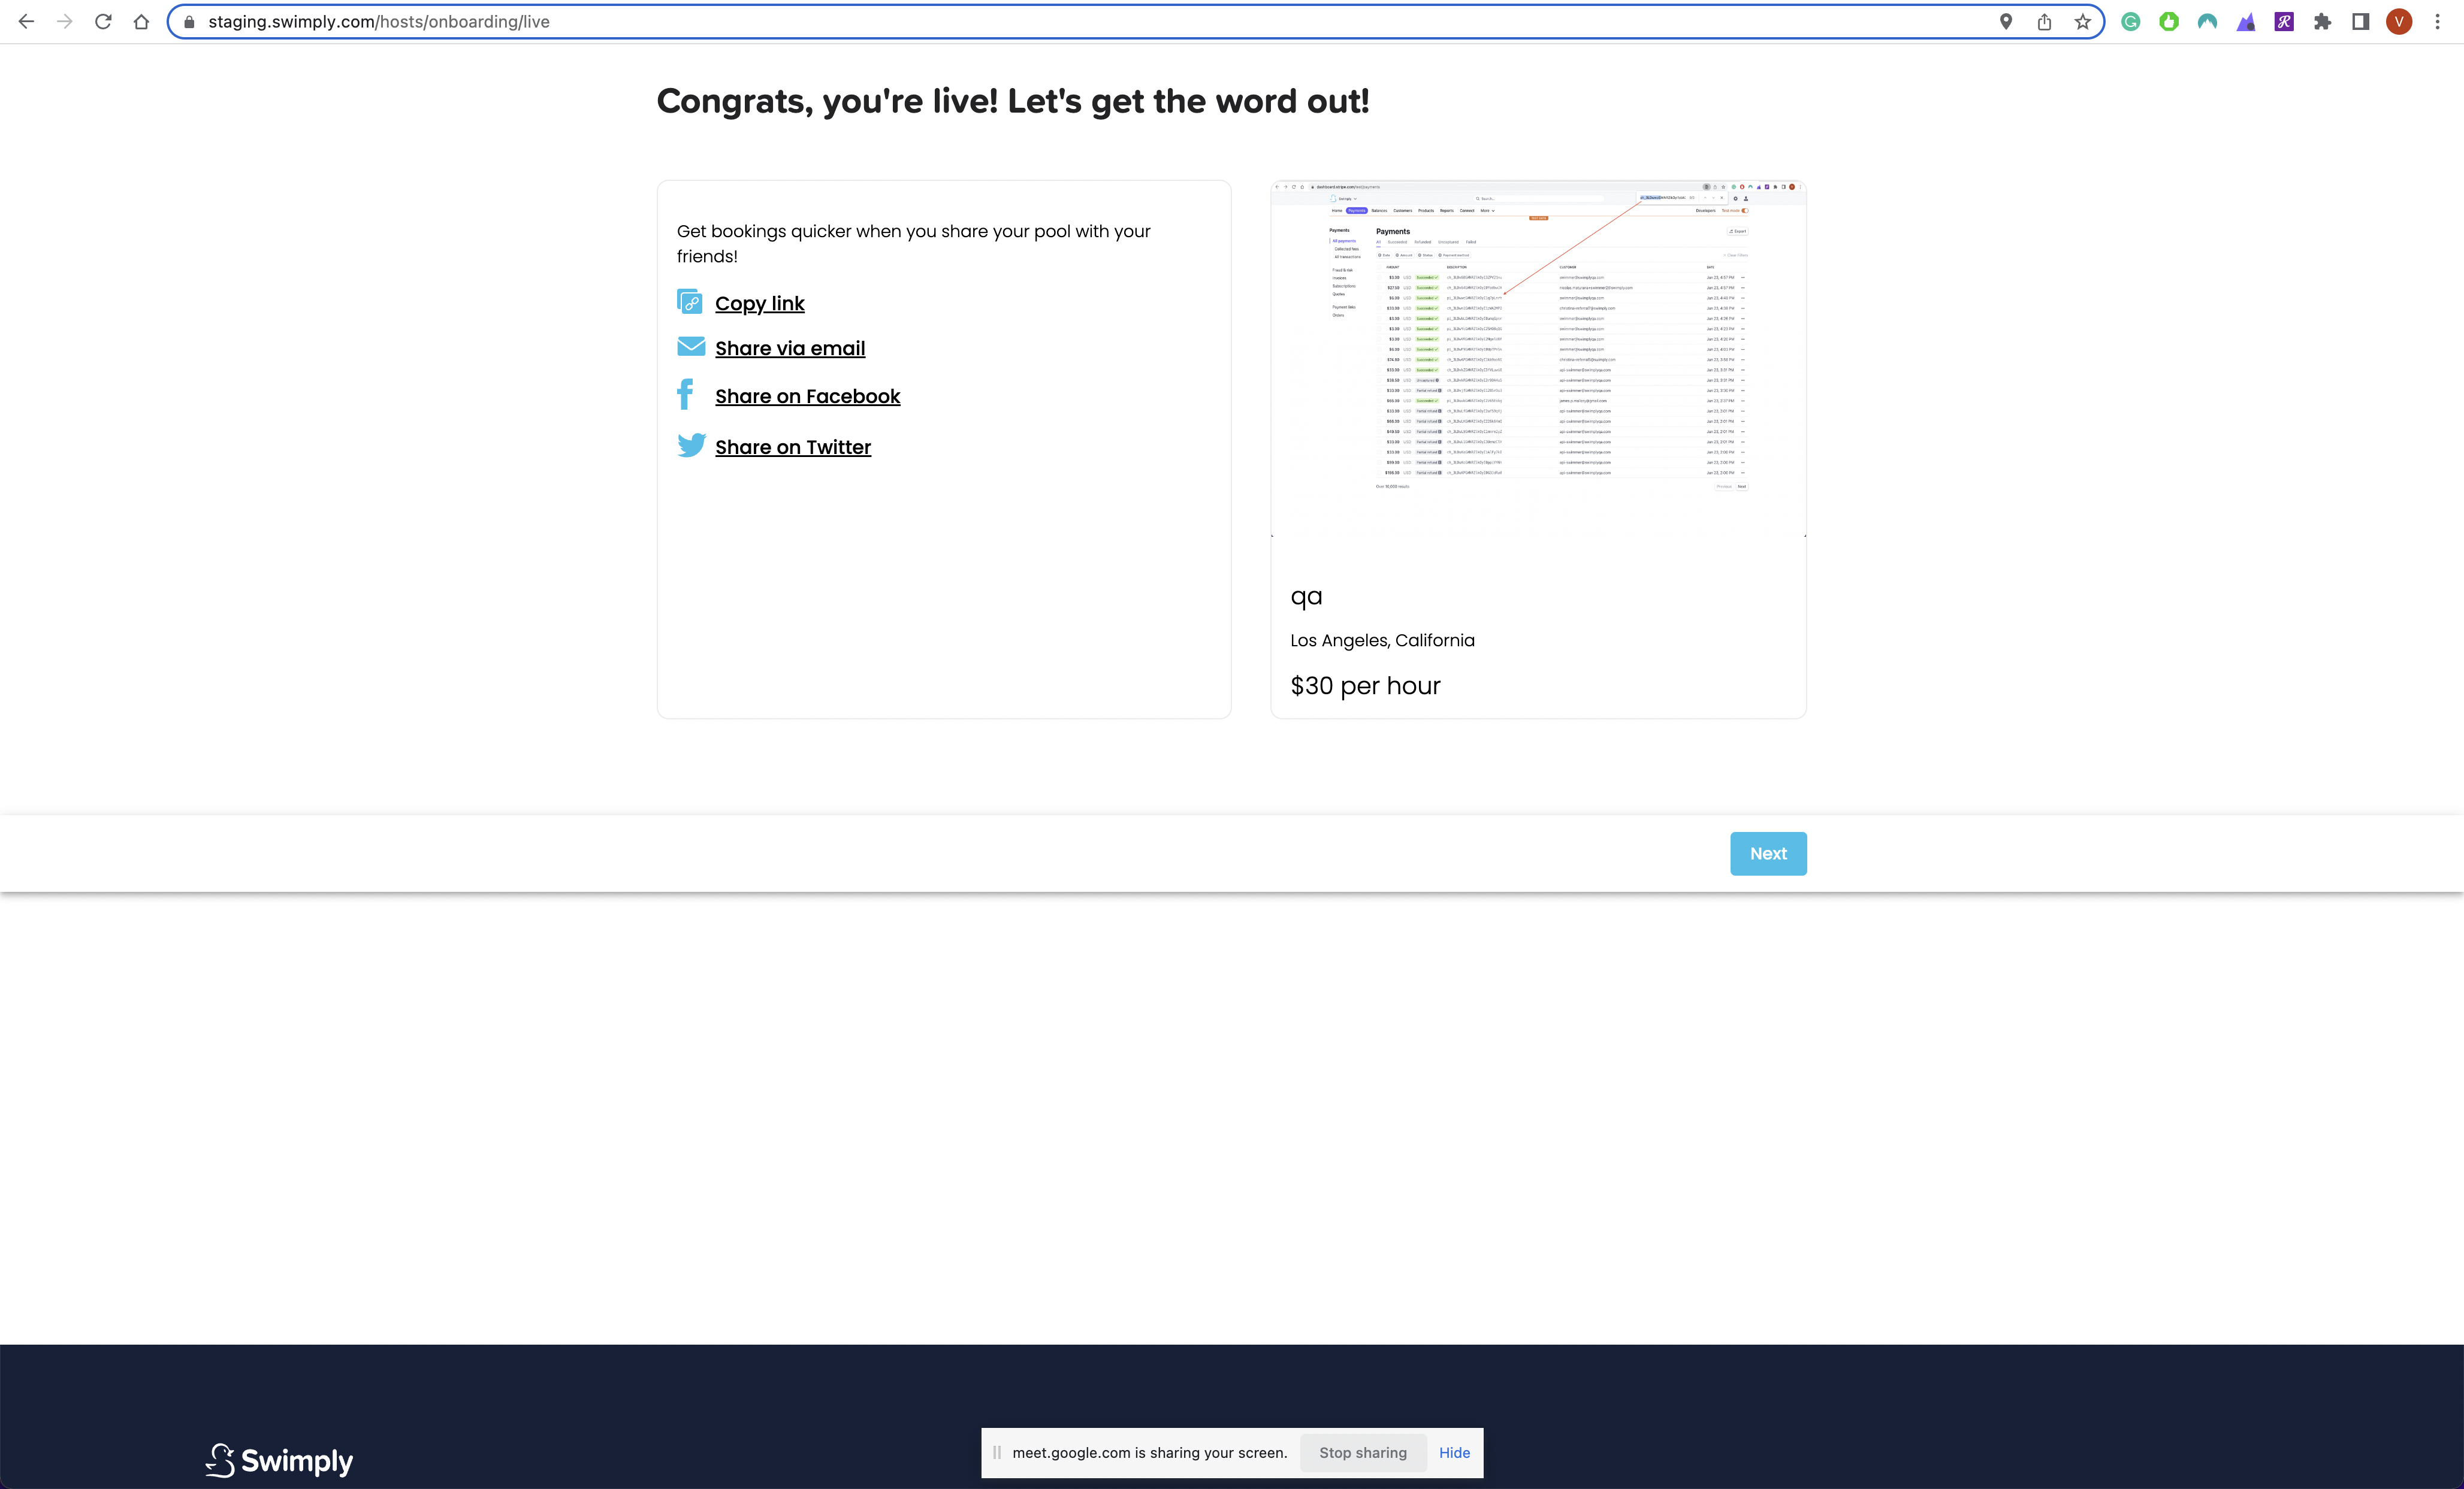Click the Twitter bird icon
This screenshot has width=2464, height=1489.
pyautogui.click(x=691, y=444)
